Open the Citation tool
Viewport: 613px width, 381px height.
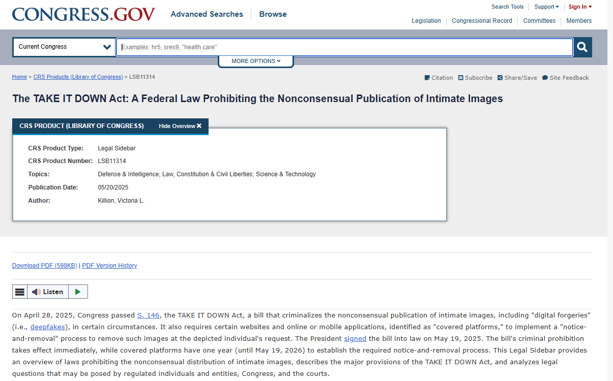point(439,78)
